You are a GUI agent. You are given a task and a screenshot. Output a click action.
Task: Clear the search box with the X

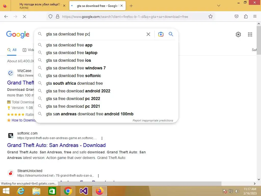(148, 34)
